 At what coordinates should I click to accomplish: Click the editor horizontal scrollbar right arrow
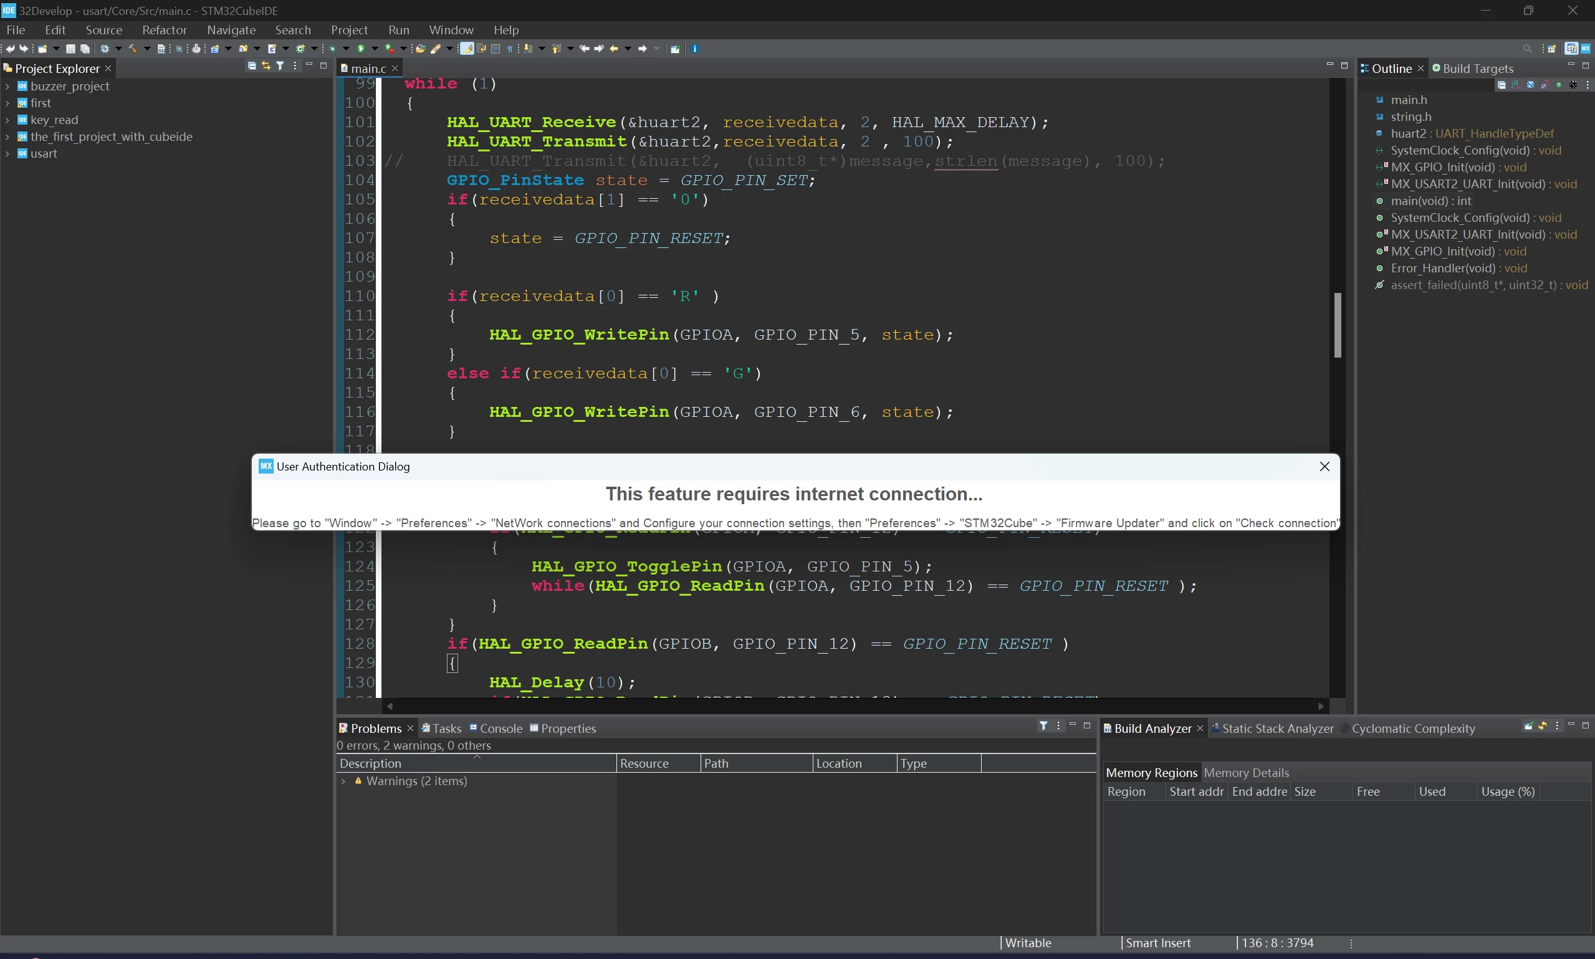point(1321,707)
